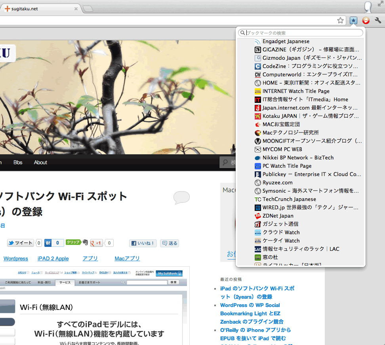Open recent post about iPad SoftBank Wi-Fi
The width and height of the screenshot is (385, 345).
[257, 293]
